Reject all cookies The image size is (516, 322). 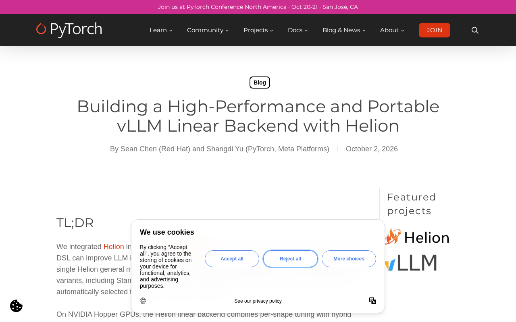[x=290, y=259]
